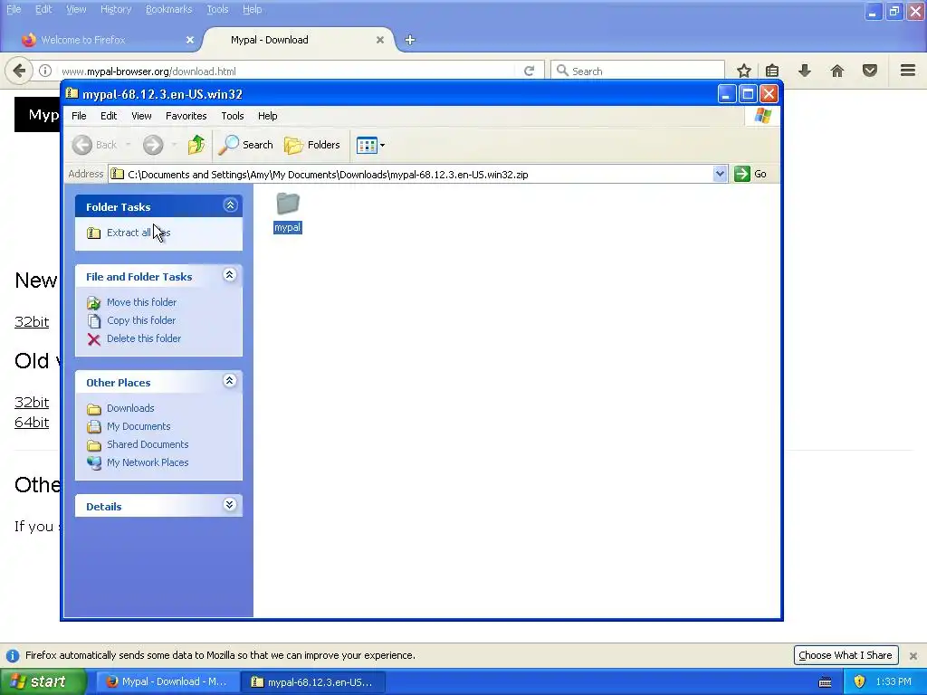Click the disabled Back button in Explorer

point(94,145)
